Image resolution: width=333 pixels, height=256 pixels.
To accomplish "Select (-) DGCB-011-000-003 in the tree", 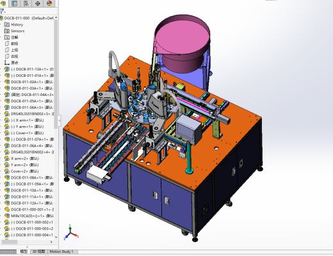I will click(29, 228).
